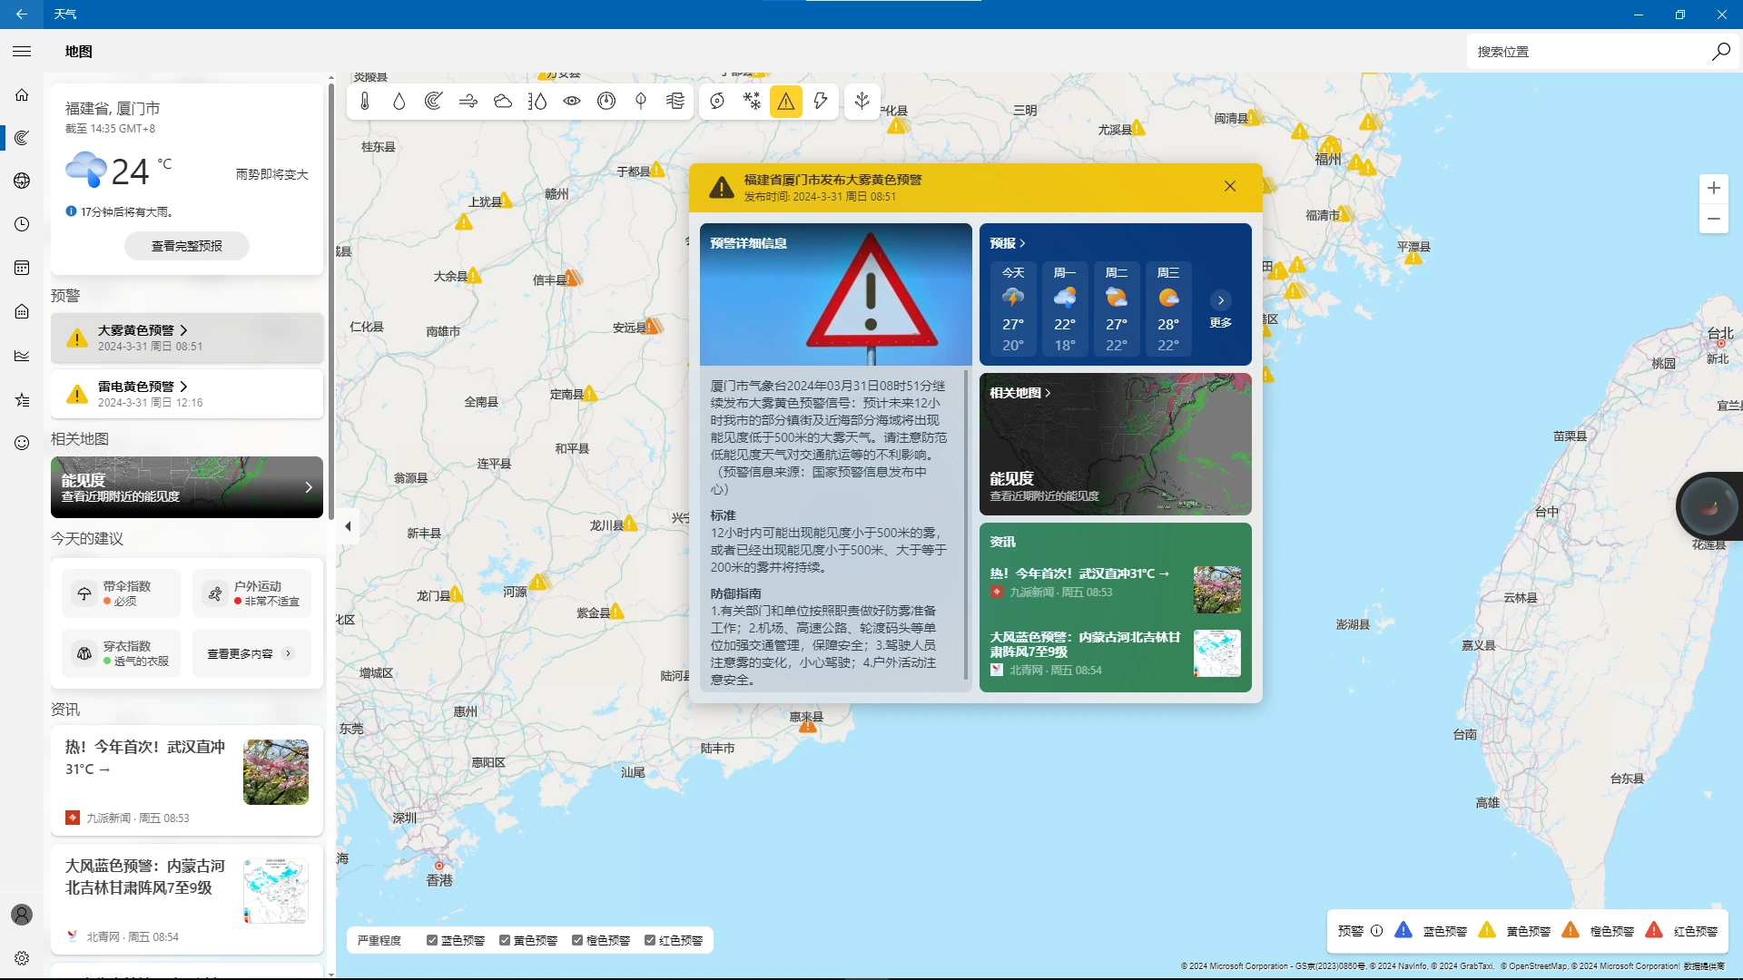The height and width of the screenshot is (980, 1743).
Task: Select the cloud cover map layer
Action: (503, 101)
